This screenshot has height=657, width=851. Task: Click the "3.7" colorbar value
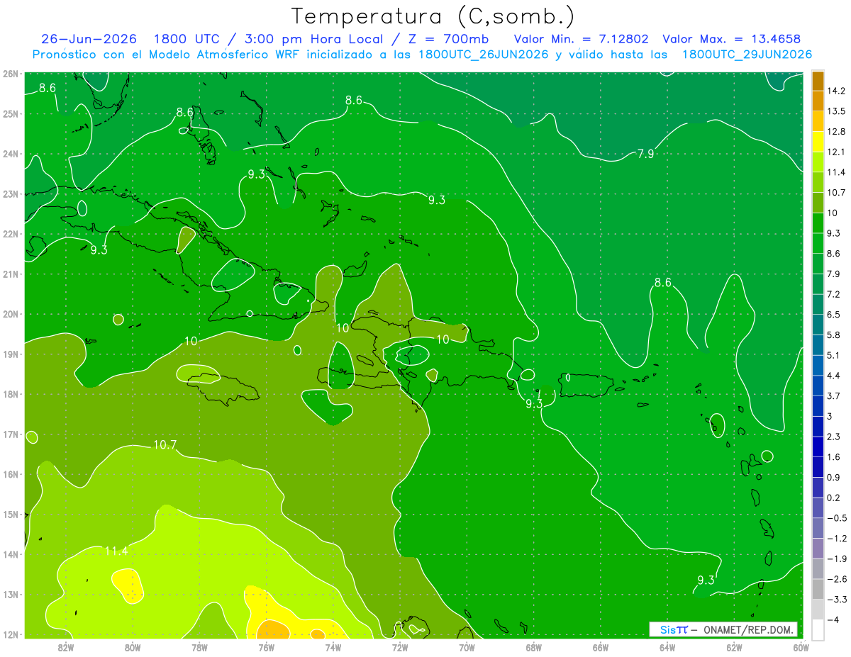point(834,395)
